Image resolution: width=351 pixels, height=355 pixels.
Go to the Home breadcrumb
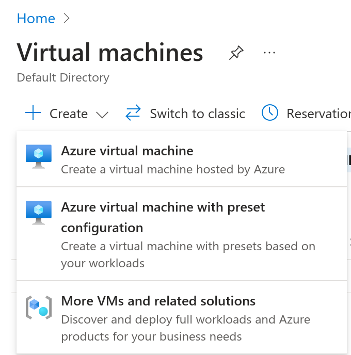click(36, 19)
